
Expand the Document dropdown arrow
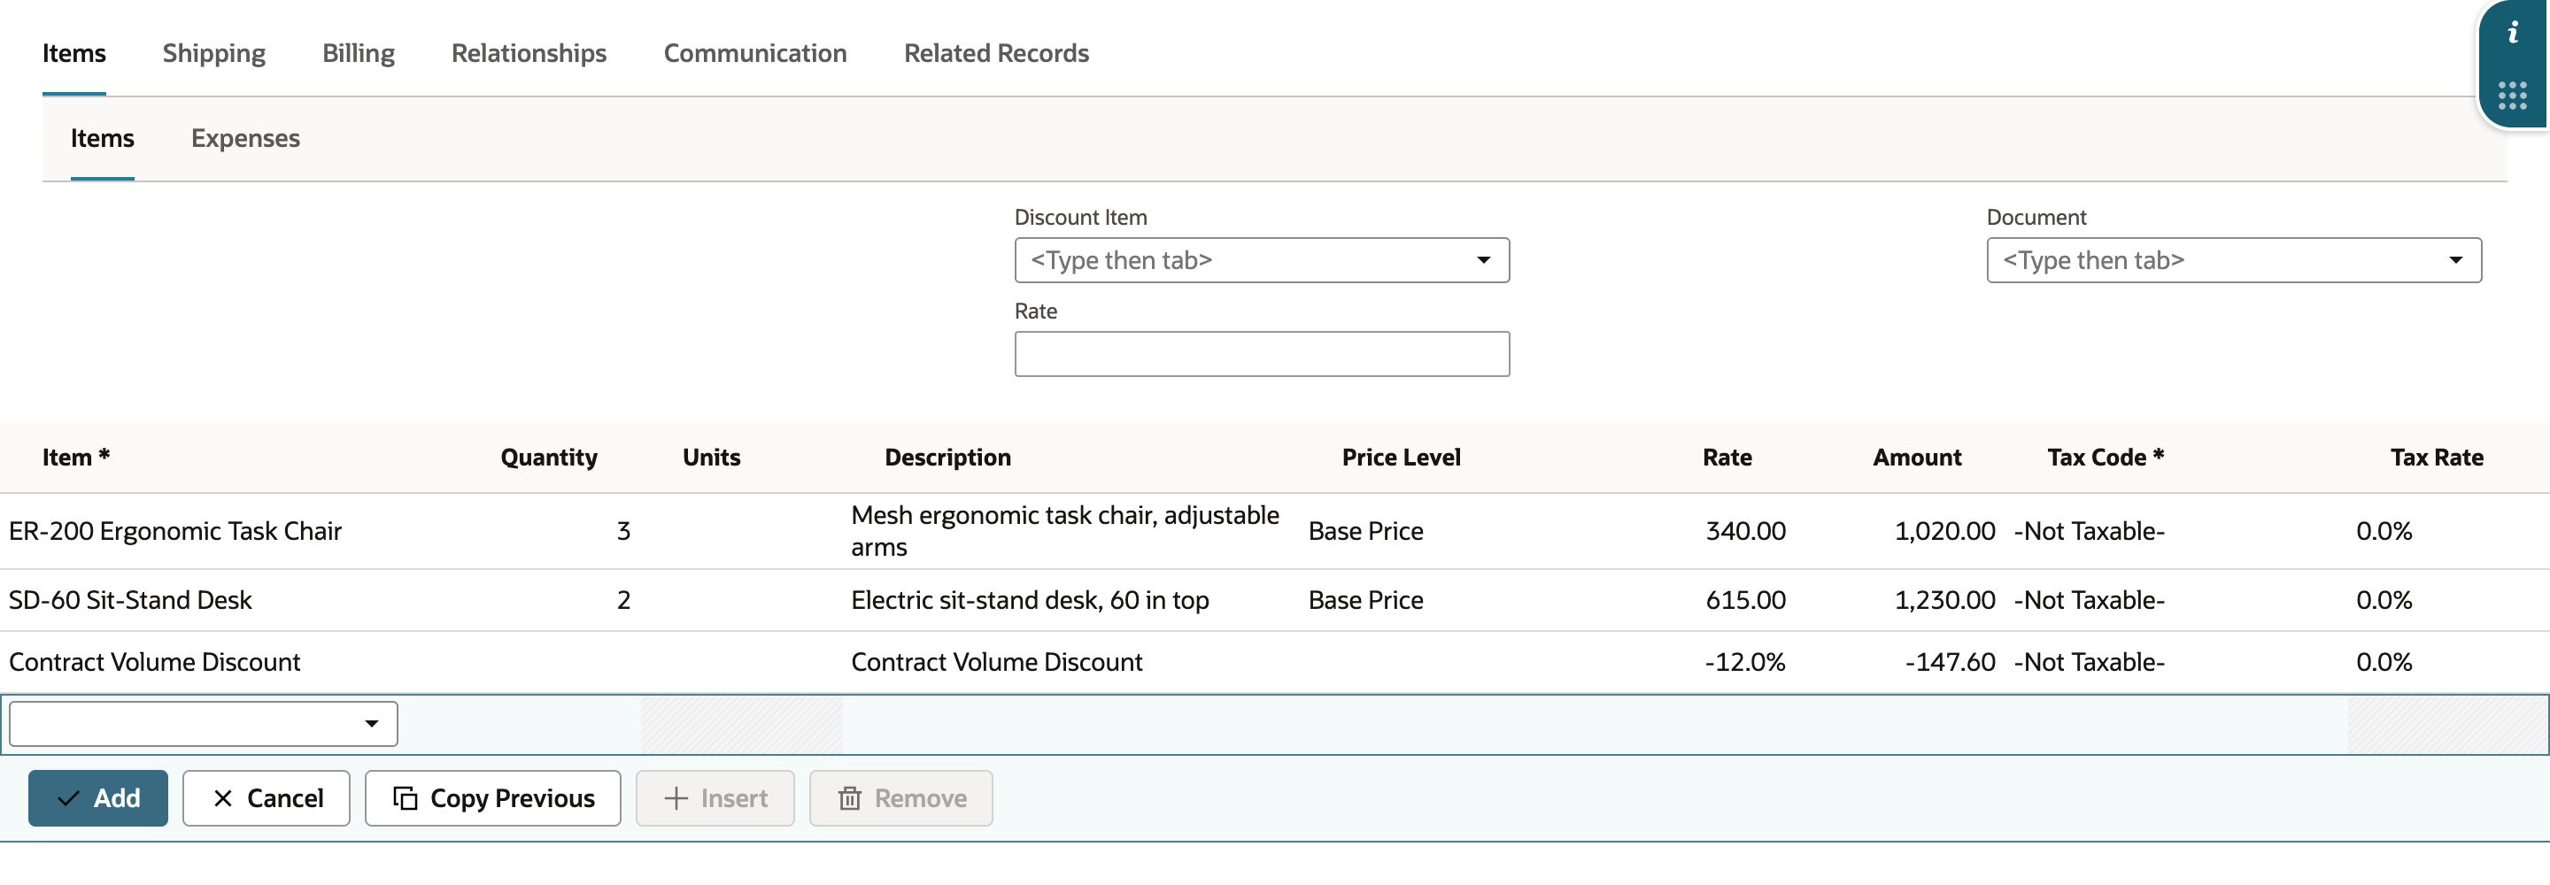[x=2455, y=260]
